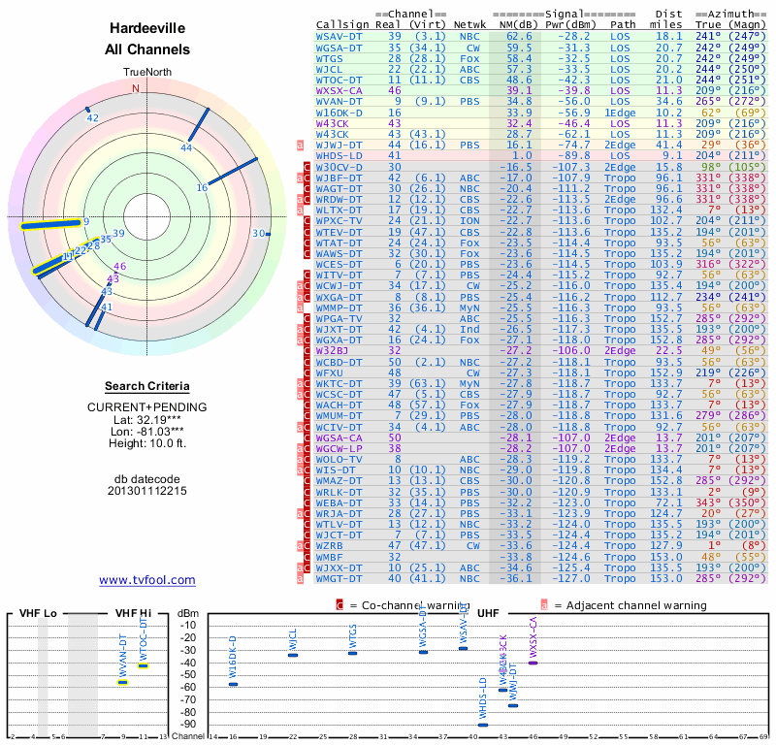Click the db datecode value 201301112215
This screenshot has width=776, height=745.
point(147,491)
